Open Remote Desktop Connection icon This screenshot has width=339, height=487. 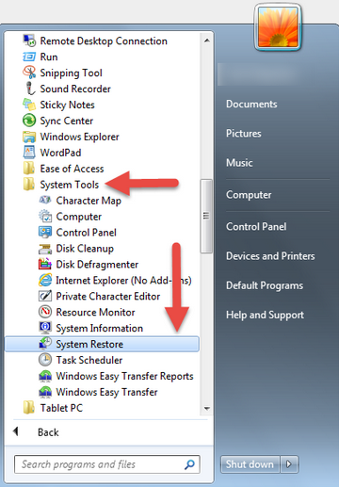coord(29,41)
